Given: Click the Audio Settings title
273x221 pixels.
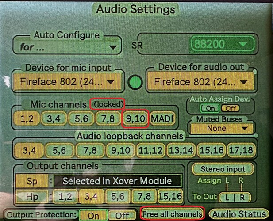Looking at the screenshot, I should pos(136,9).
